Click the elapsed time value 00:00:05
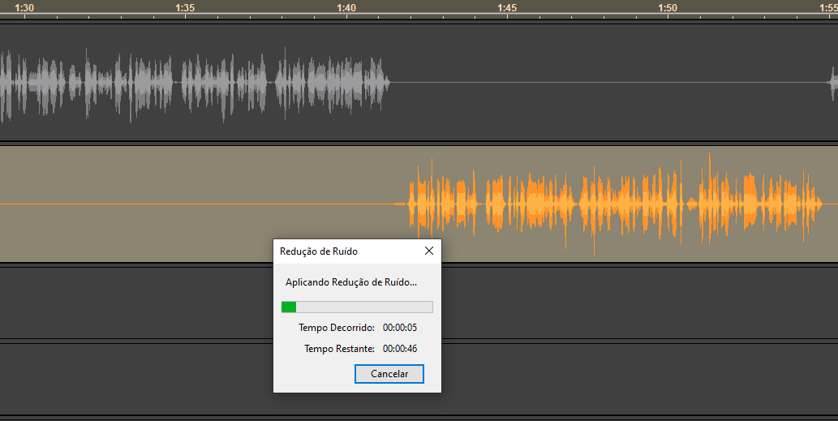 pos(400,328)
